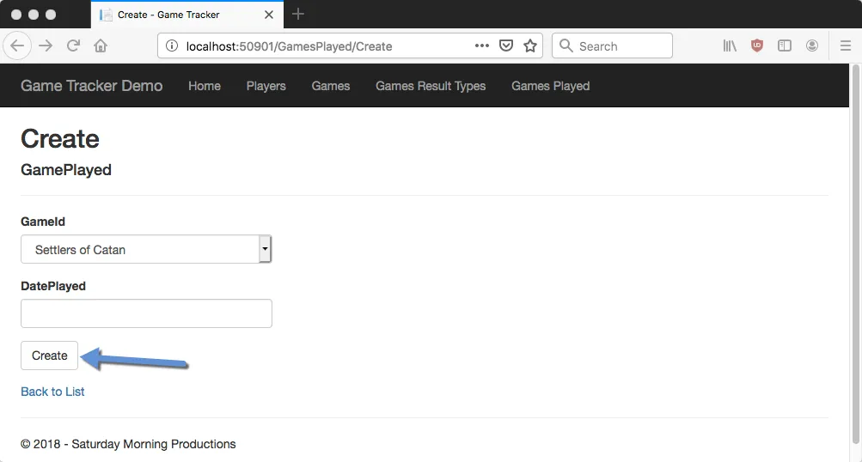
Task: Follow the Back to List link
Action: pyautogui.click(x=52, y=392)
